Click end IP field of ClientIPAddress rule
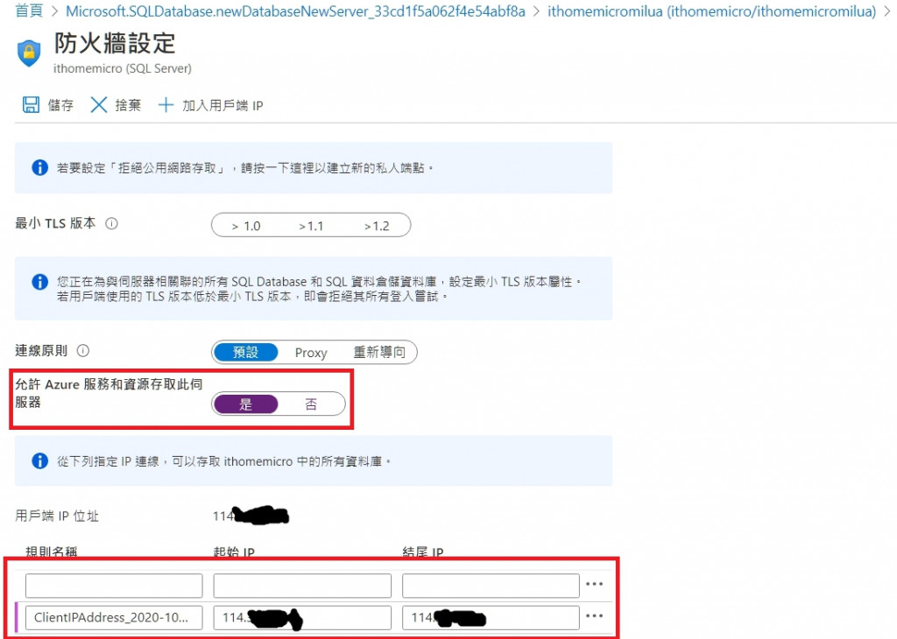This screenshot has width=897, height=639. 491,617
